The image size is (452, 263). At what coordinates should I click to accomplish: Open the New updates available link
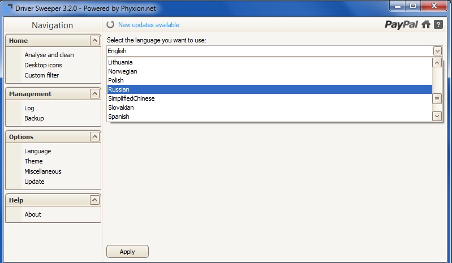[148, 25]
